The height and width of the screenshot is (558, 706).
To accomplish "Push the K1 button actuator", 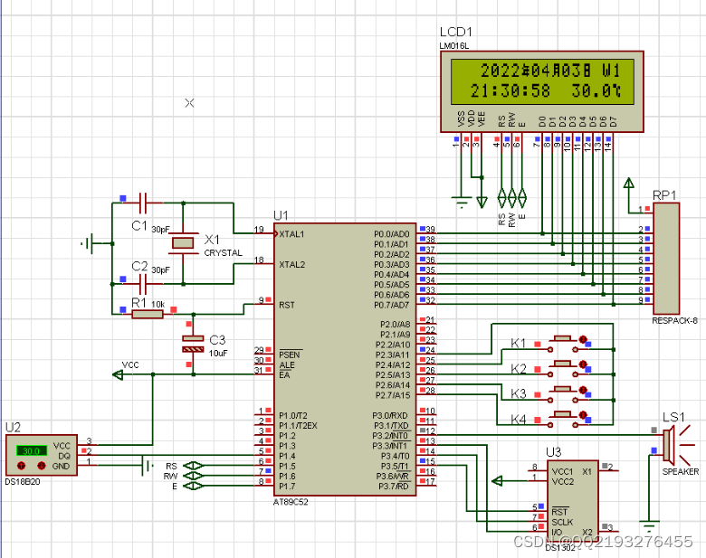I will click(x=562, y=338).
